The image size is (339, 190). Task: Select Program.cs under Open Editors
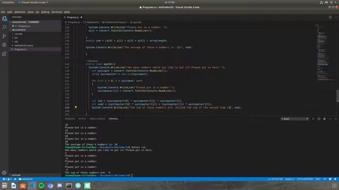click(x=24, y=26)
